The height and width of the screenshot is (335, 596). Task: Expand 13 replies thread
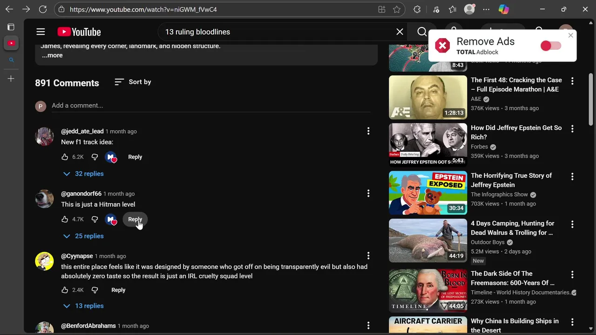click(x=83, y=306)
